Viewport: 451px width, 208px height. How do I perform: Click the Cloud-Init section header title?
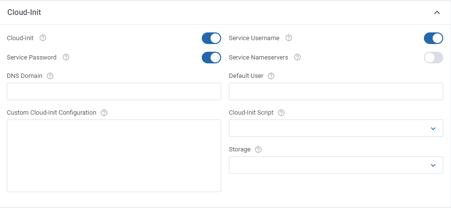tap(24, 13)
